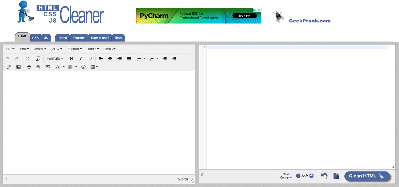
Task: Click the fly icon beside GeekPrank
Action: pyautogui.click(x=278, y=17)
